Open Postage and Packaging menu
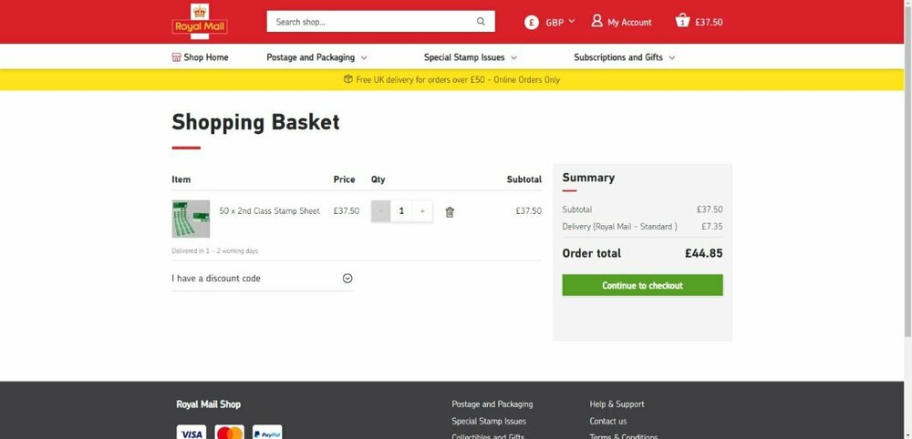This screenshot has width=912, height=439. click(316, 57)
